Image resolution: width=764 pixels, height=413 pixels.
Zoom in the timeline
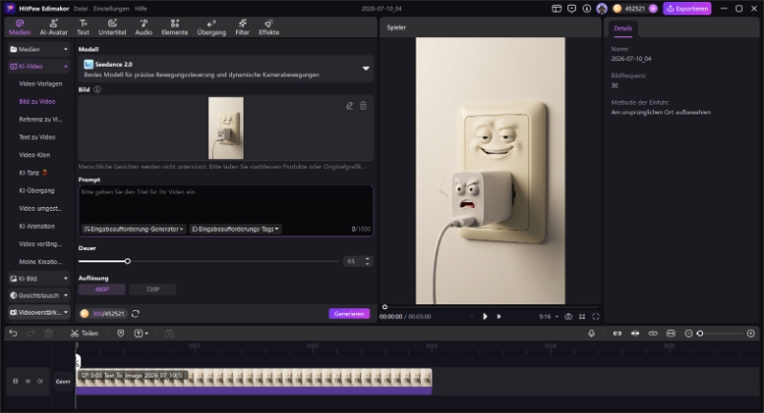pyautogui.click(x=751, y=333)
